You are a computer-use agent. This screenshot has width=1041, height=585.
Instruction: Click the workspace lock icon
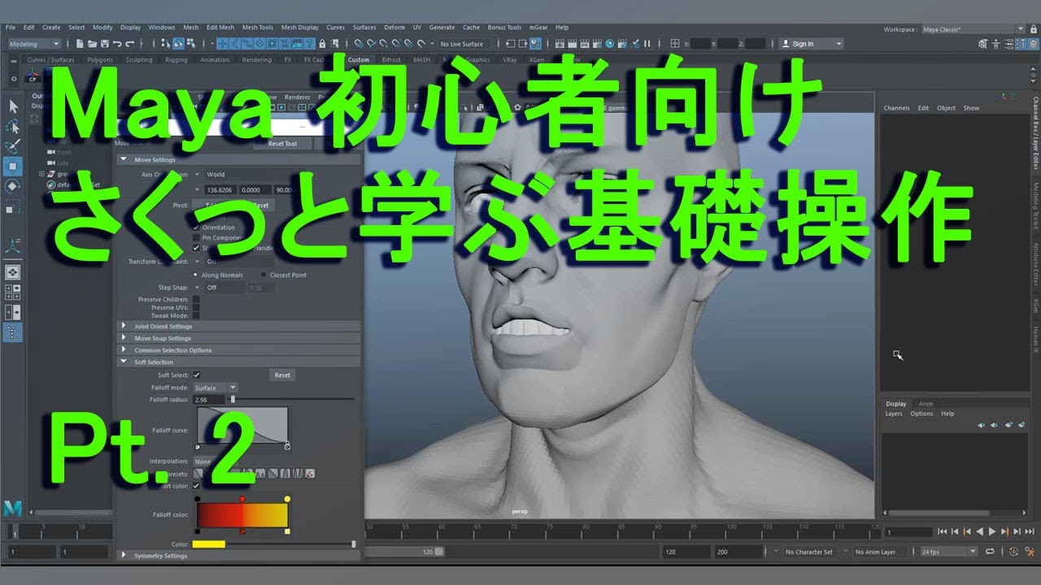click(x=1033, y=29)
